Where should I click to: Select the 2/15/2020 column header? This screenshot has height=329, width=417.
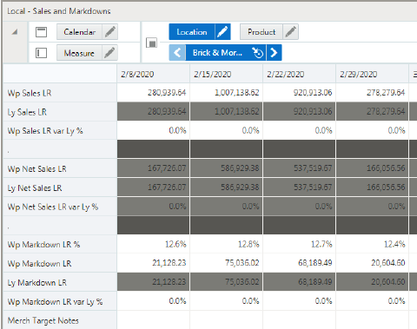pyautogui.click(x=227, y=74)
